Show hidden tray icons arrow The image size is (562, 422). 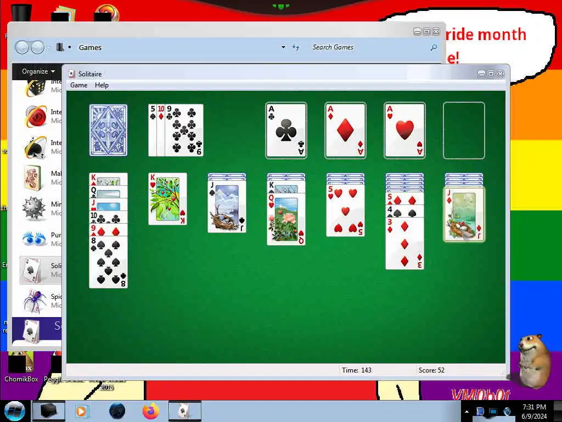[467, 412]
